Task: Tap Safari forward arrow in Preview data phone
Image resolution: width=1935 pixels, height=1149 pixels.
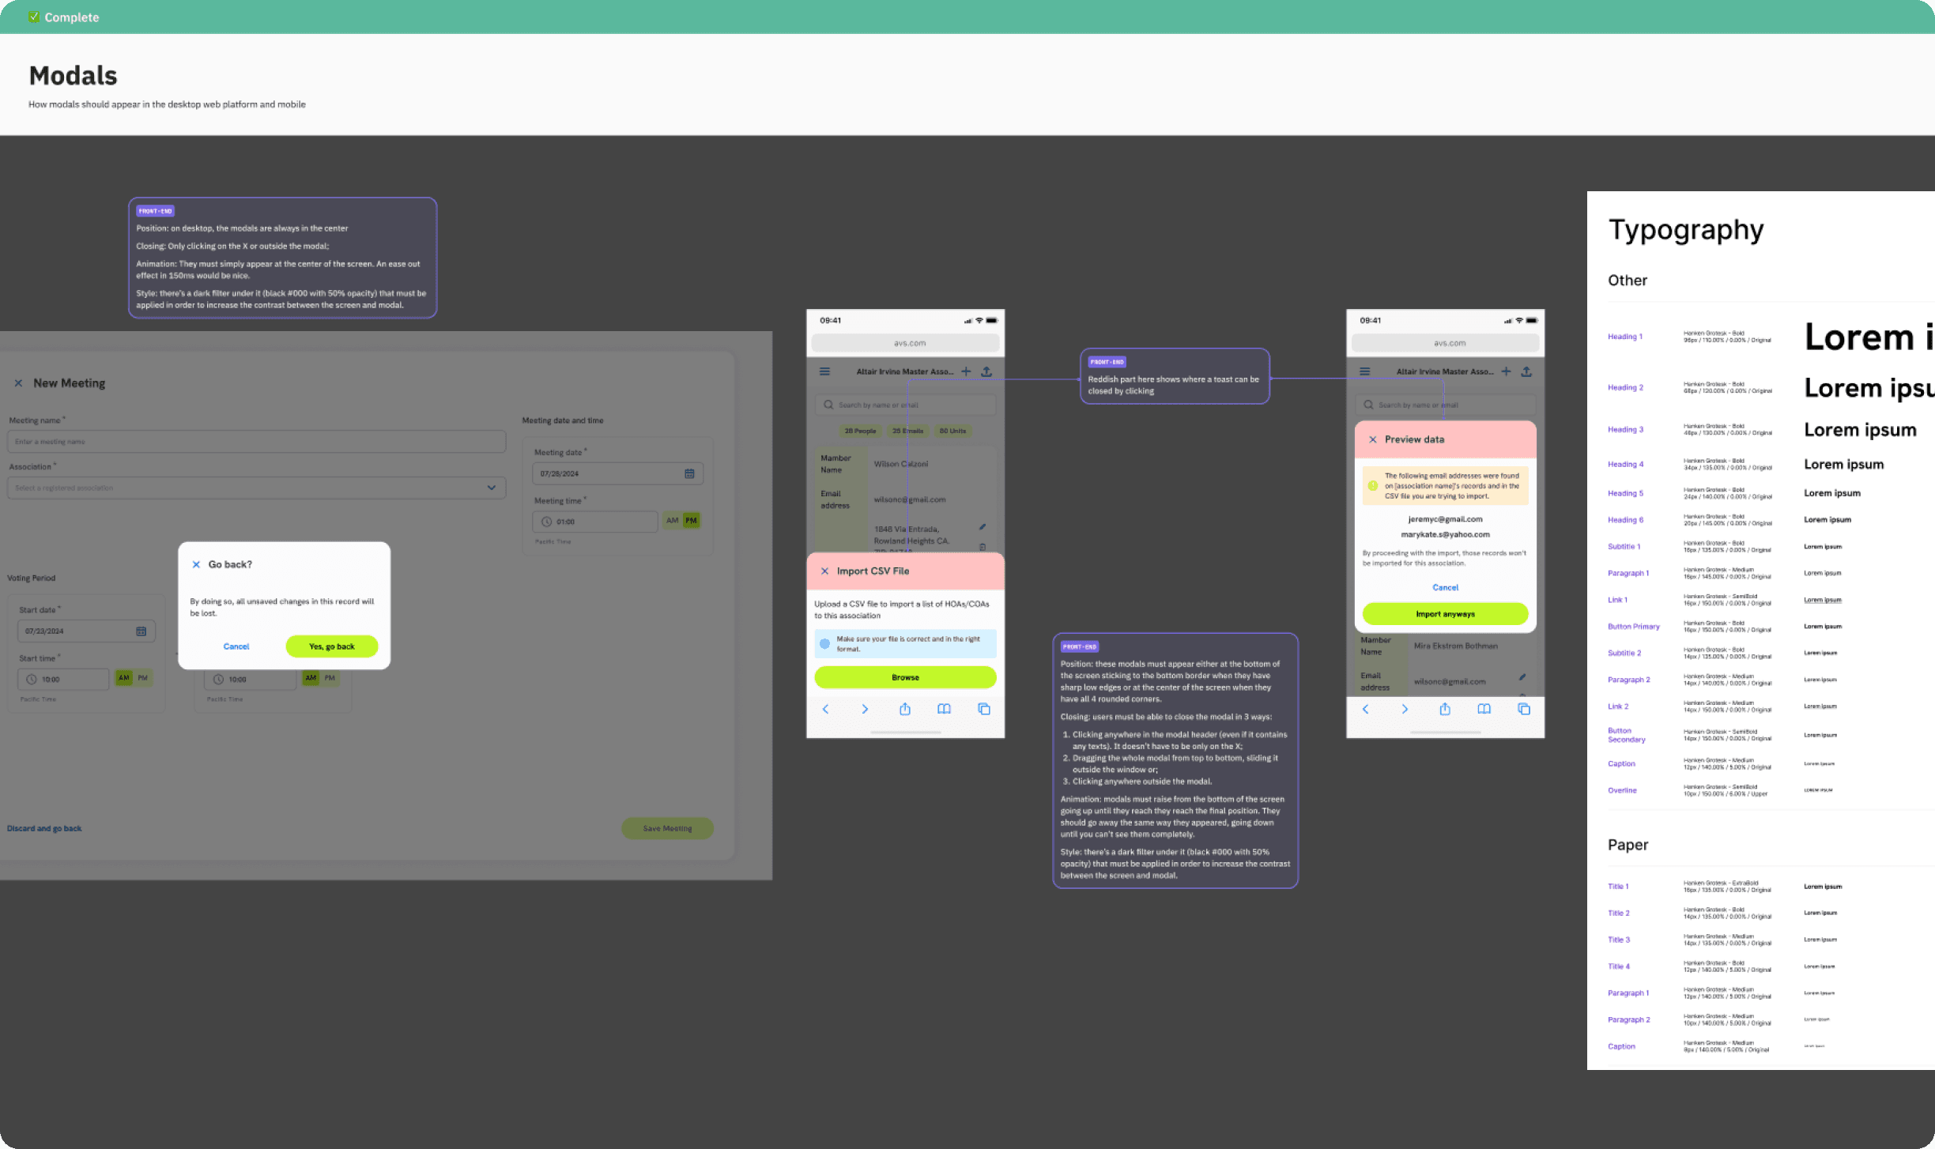Action: [1405, 709]
